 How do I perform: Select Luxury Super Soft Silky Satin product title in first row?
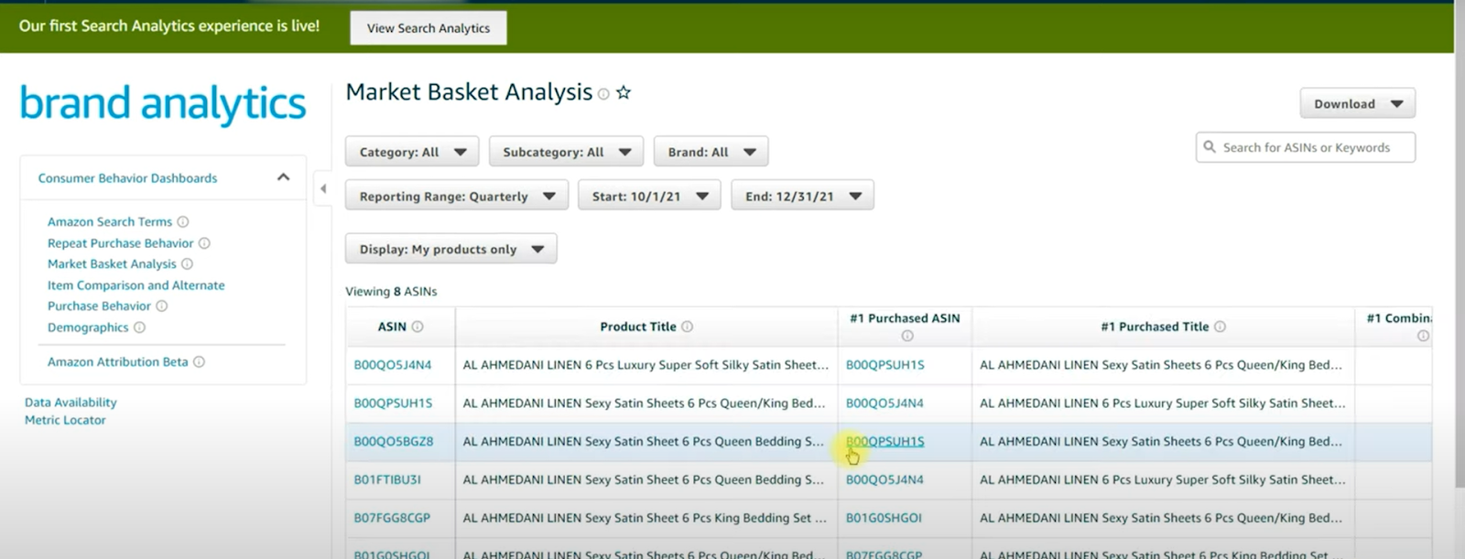pyautogui.click(x=646, y=365)
